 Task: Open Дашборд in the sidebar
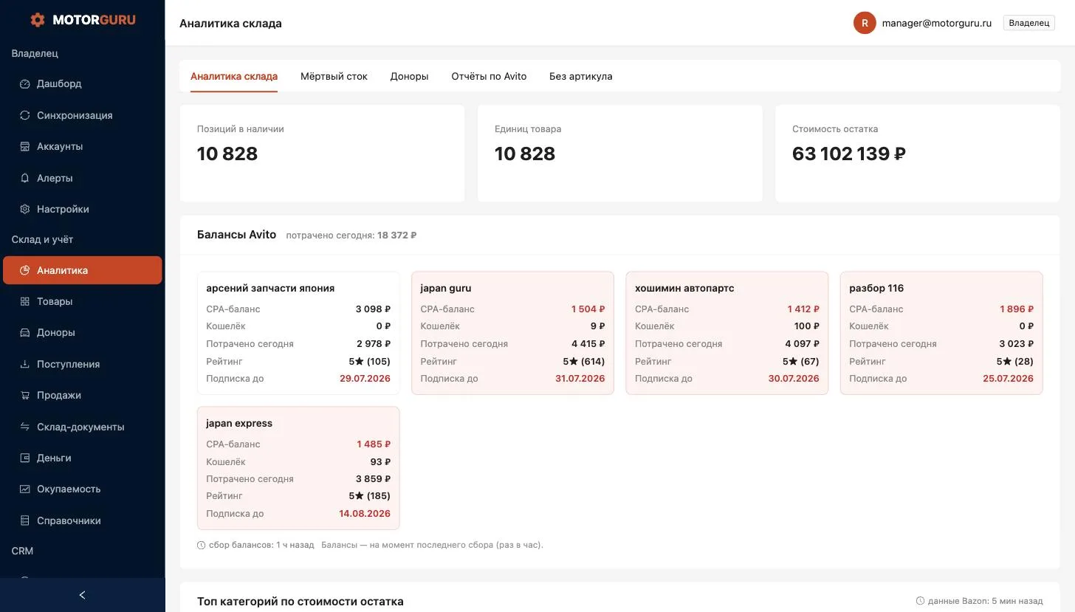[x=83, y=84]
